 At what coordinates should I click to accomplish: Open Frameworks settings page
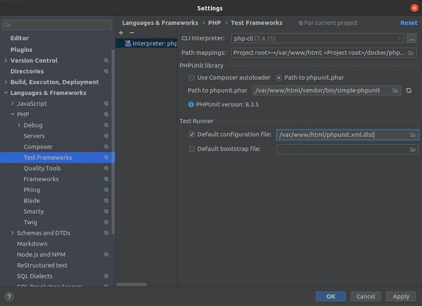(41, 179)
